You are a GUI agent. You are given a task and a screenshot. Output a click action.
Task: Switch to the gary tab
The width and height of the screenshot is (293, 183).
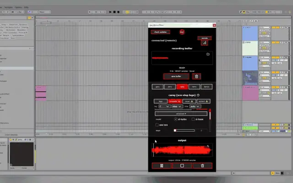coord(157,86)
